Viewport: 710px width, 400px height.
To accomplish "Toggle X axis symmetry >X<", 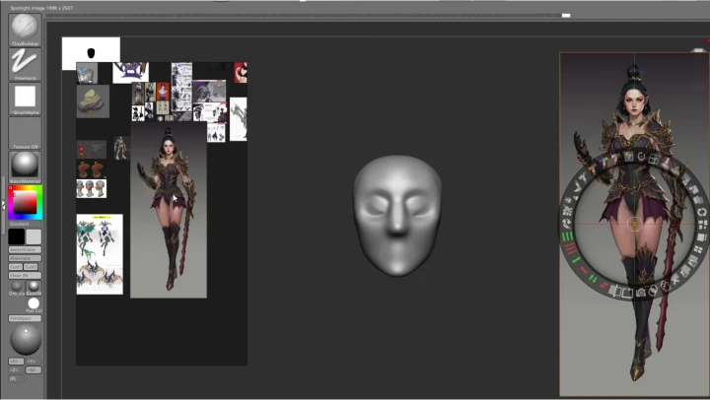I will tap(16, 362).
